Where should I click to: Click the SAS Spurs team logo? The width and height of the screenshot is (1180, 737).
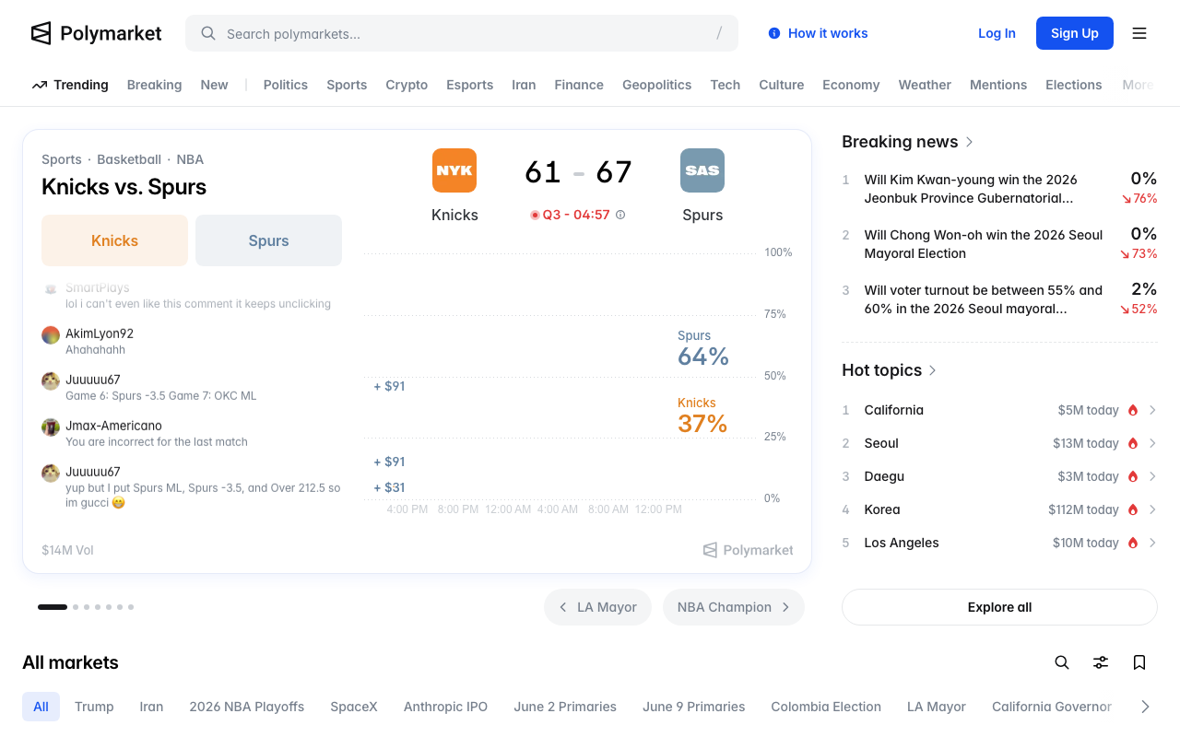tap(702, 170)
